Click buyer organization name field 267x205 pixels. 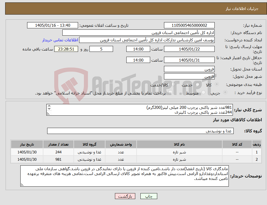click(x=139, y=33)
